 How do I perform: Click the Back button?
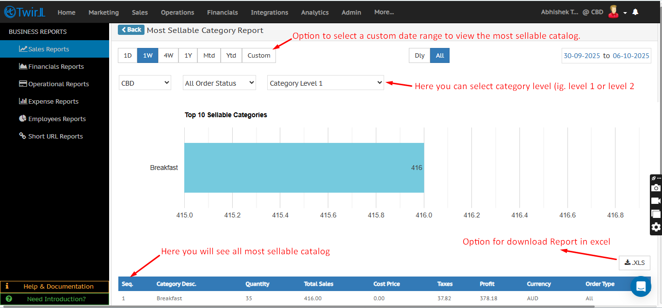click(x=131, y=30)
